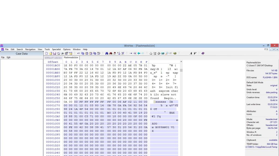279x156 pixels.
Task: Select offset row 00001C60
Action: (53, 102)
